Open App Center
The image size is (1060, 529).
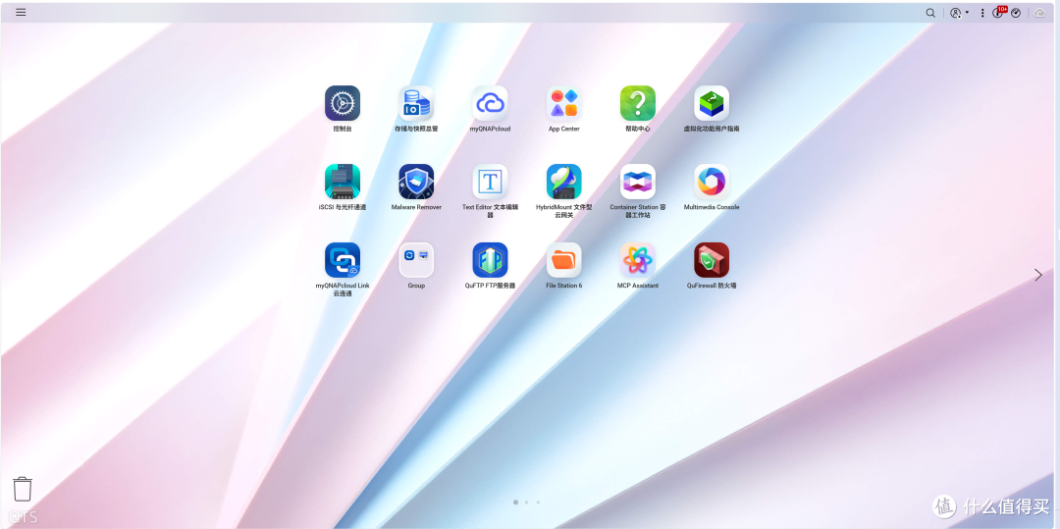pos(563,103)
